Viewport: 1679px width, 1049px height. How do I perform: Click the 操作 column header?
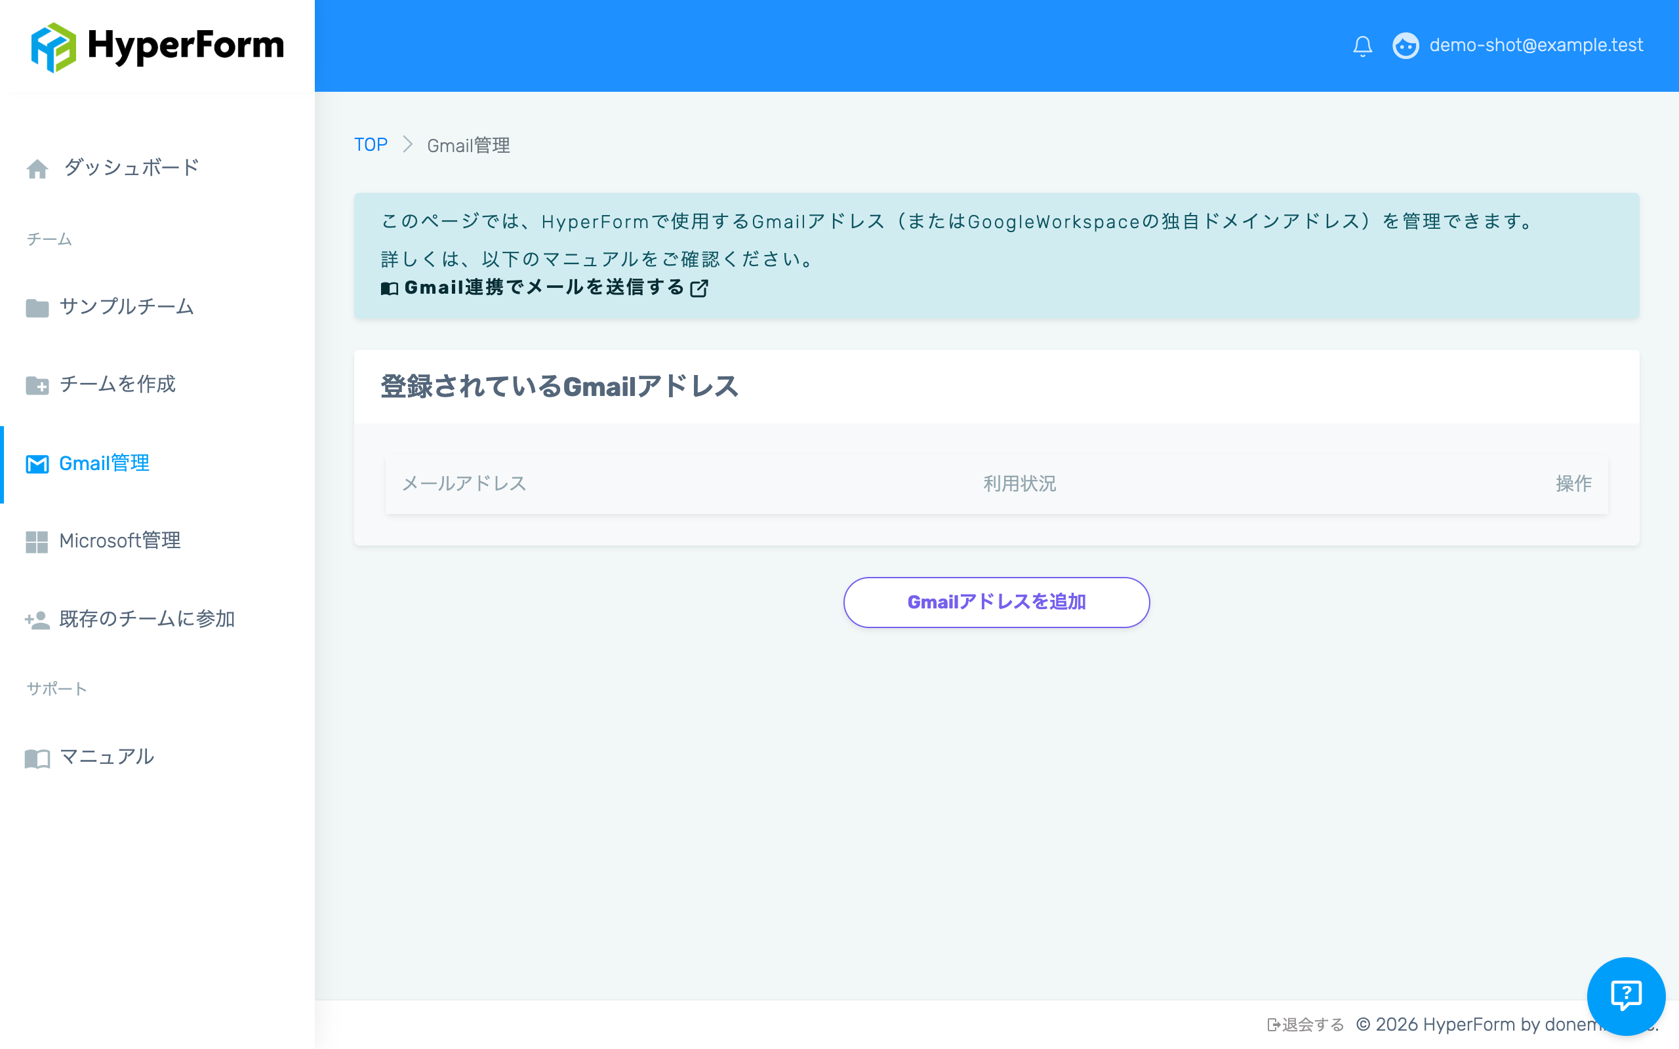click(1573, 484)
